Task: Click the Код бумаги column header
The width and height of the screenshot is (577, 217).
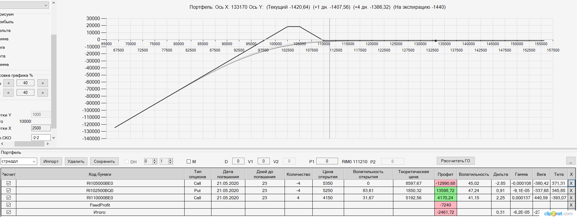Action: click(x=100, y=174)
